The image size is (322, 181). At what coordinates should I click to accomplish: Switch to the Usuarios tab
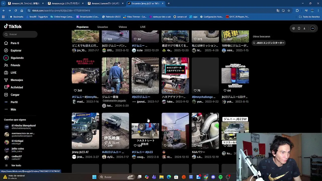pos(103,27)
